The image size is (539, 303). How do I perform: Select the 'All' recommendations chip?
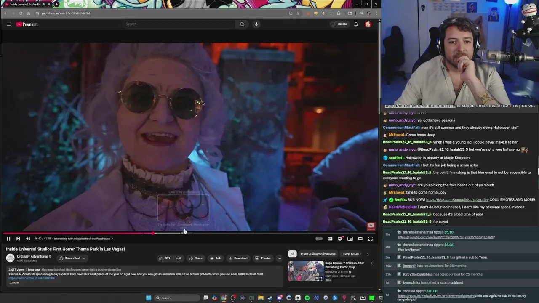coord(292,253)
